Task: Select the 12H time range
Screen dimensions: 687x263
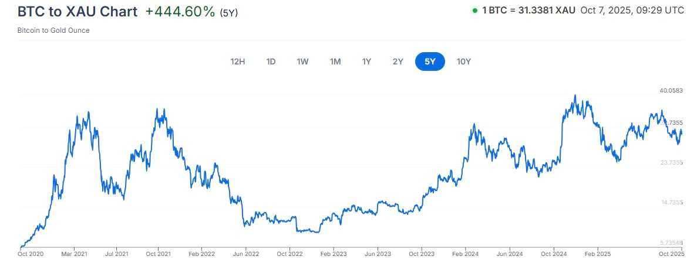Action: (238, 62)
